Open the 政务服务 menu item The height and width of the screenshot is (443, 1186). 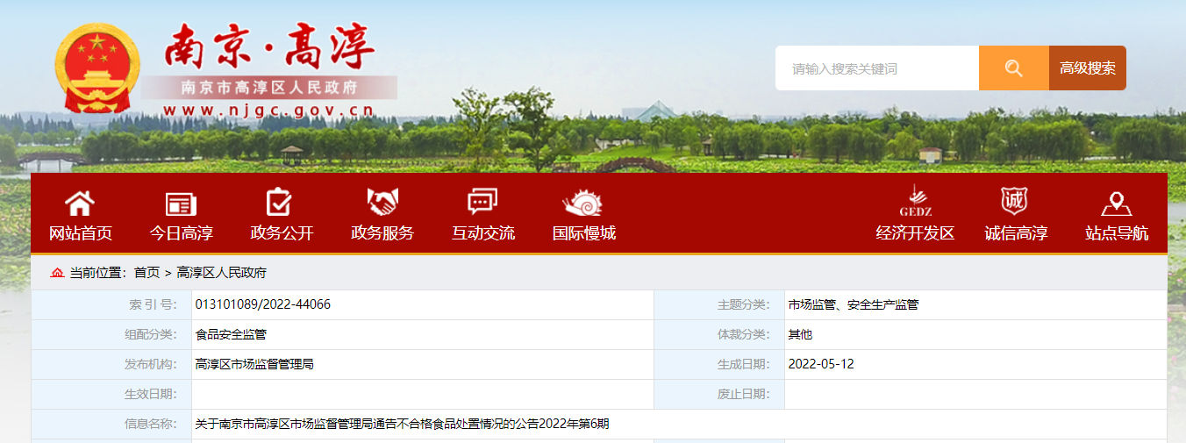point(382,233)
